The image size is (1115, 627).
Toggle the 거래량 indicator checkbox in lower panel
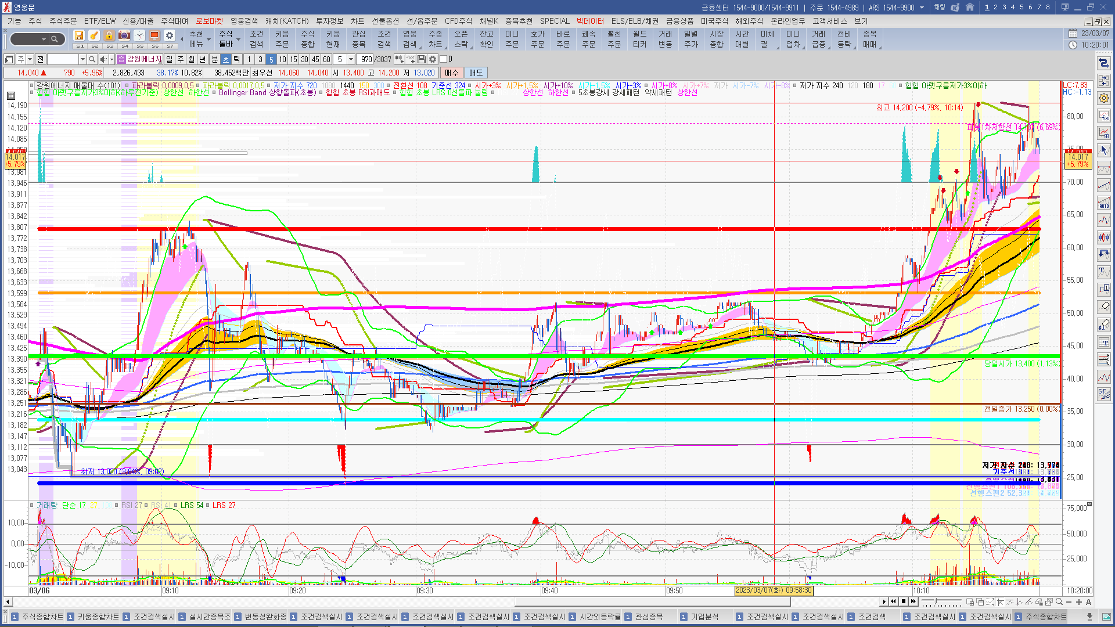tap(32, 505)
